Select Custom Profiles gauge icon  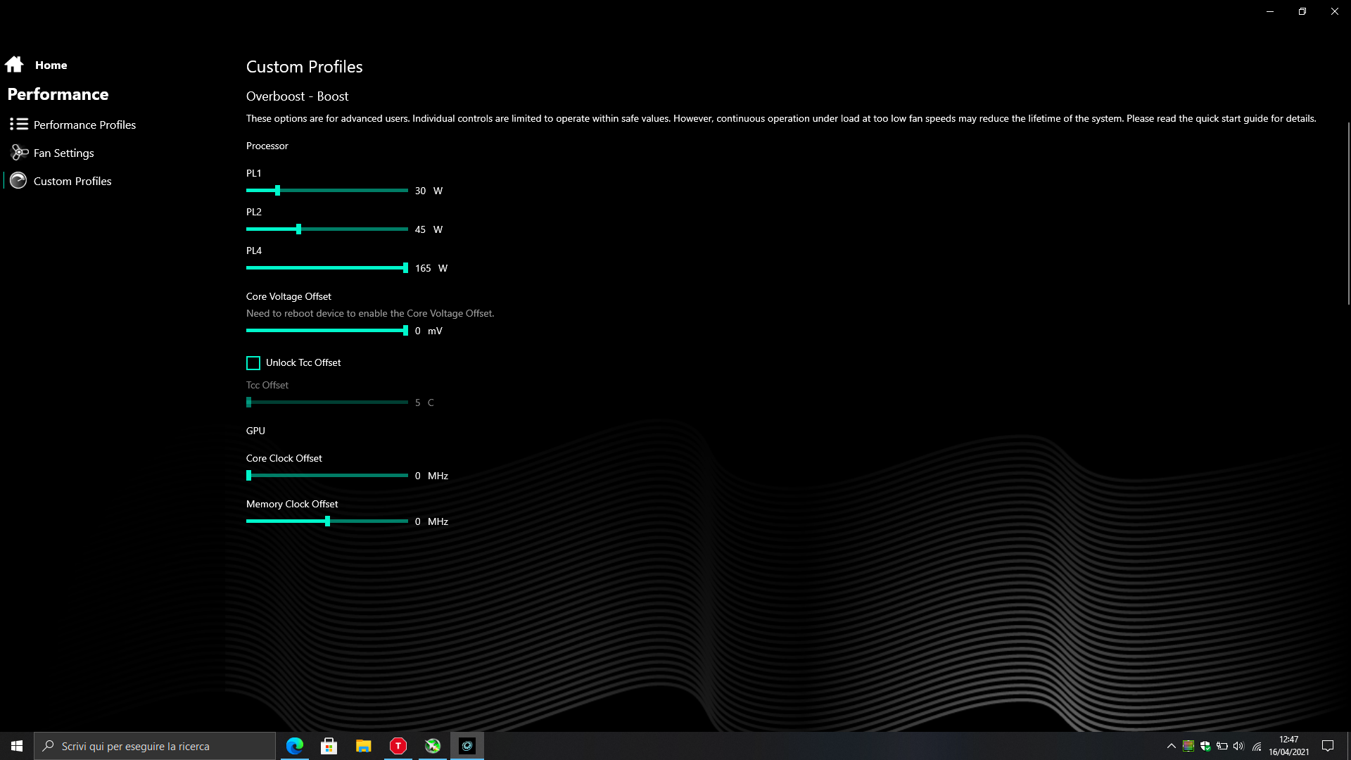click(18, 181)
